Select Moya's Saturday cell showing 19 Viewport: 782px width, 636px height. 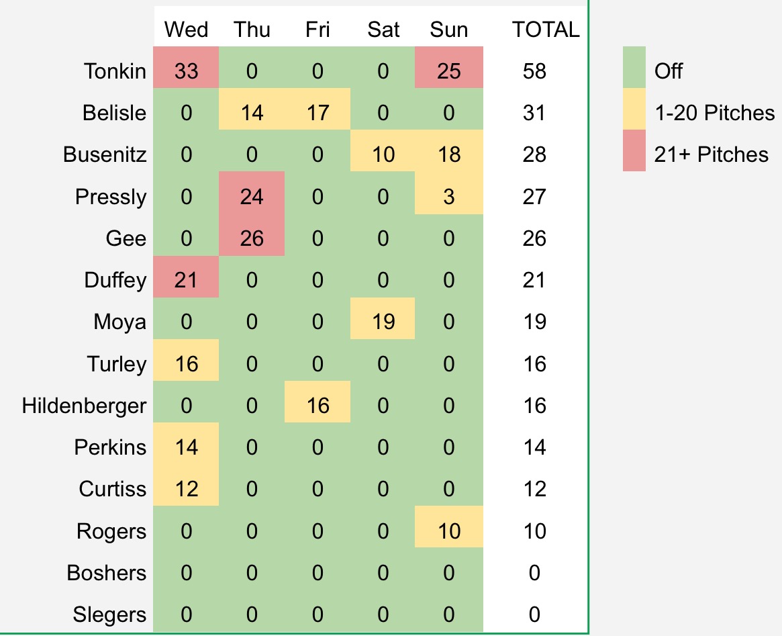pos(383,322)
